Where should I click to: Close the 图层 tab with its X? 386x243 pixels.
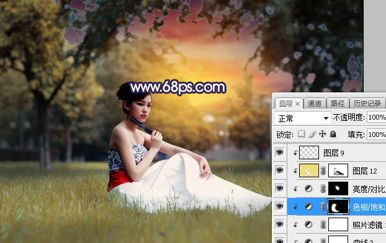point(297,104)
